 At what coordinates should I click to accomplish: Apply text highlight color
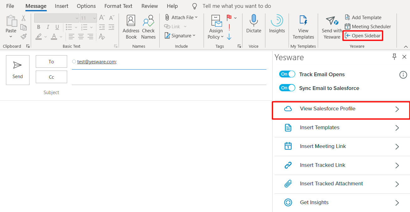pyautogui.click(x=39, y=37)
